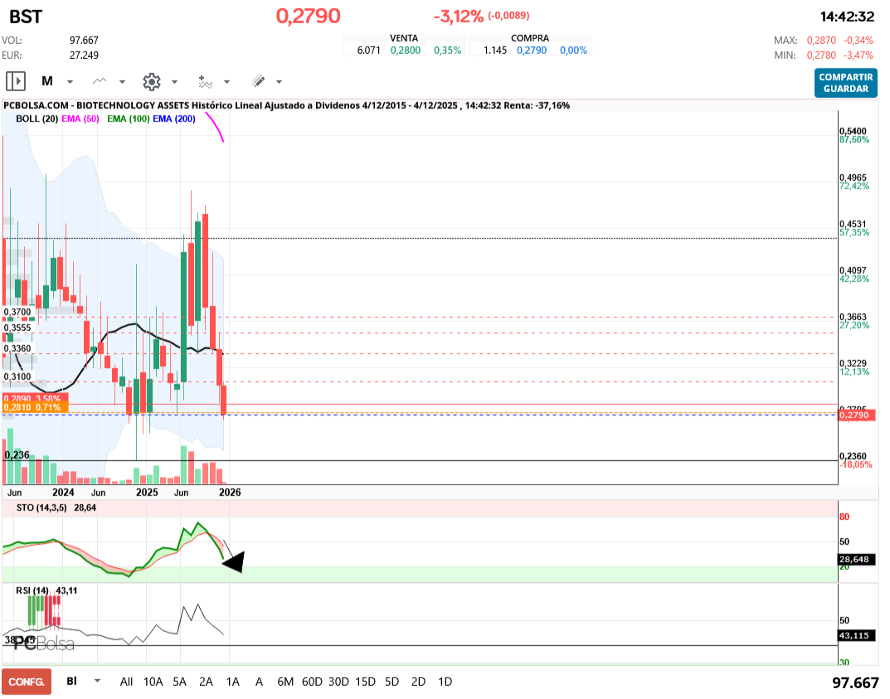
Task: Click the add indicator icon
Action: click(205, 81)
